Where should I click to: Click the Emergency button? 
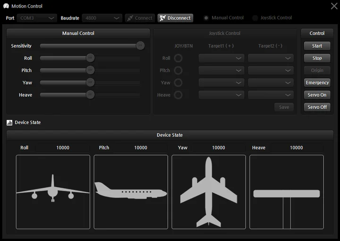(x=317, y=83)
